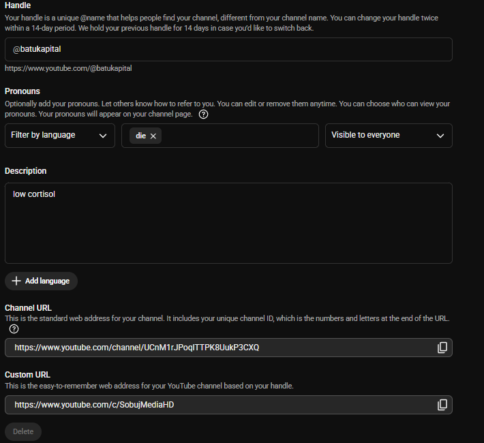Click the Delete button under Custom URL
The height and width of the screenshot is (443, 484).
pos(23,431)
